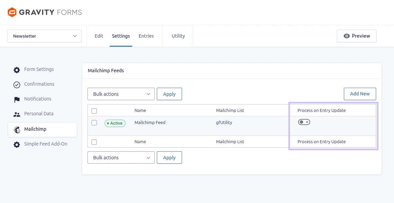Click the Simple Feed Add-On gear icon
The height and width of the screenshot is (203, 394).
click(x=16, y=145)
